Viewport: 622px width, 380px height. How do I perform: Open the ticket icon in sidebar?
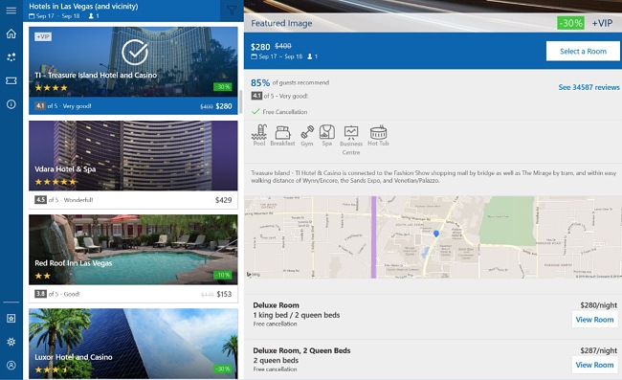point(11,81)
